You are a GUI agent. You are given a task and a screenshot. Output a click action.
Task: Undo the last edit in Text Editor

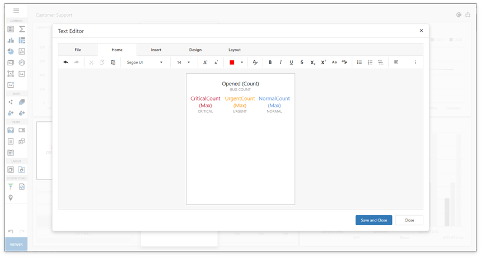(66, 62)
